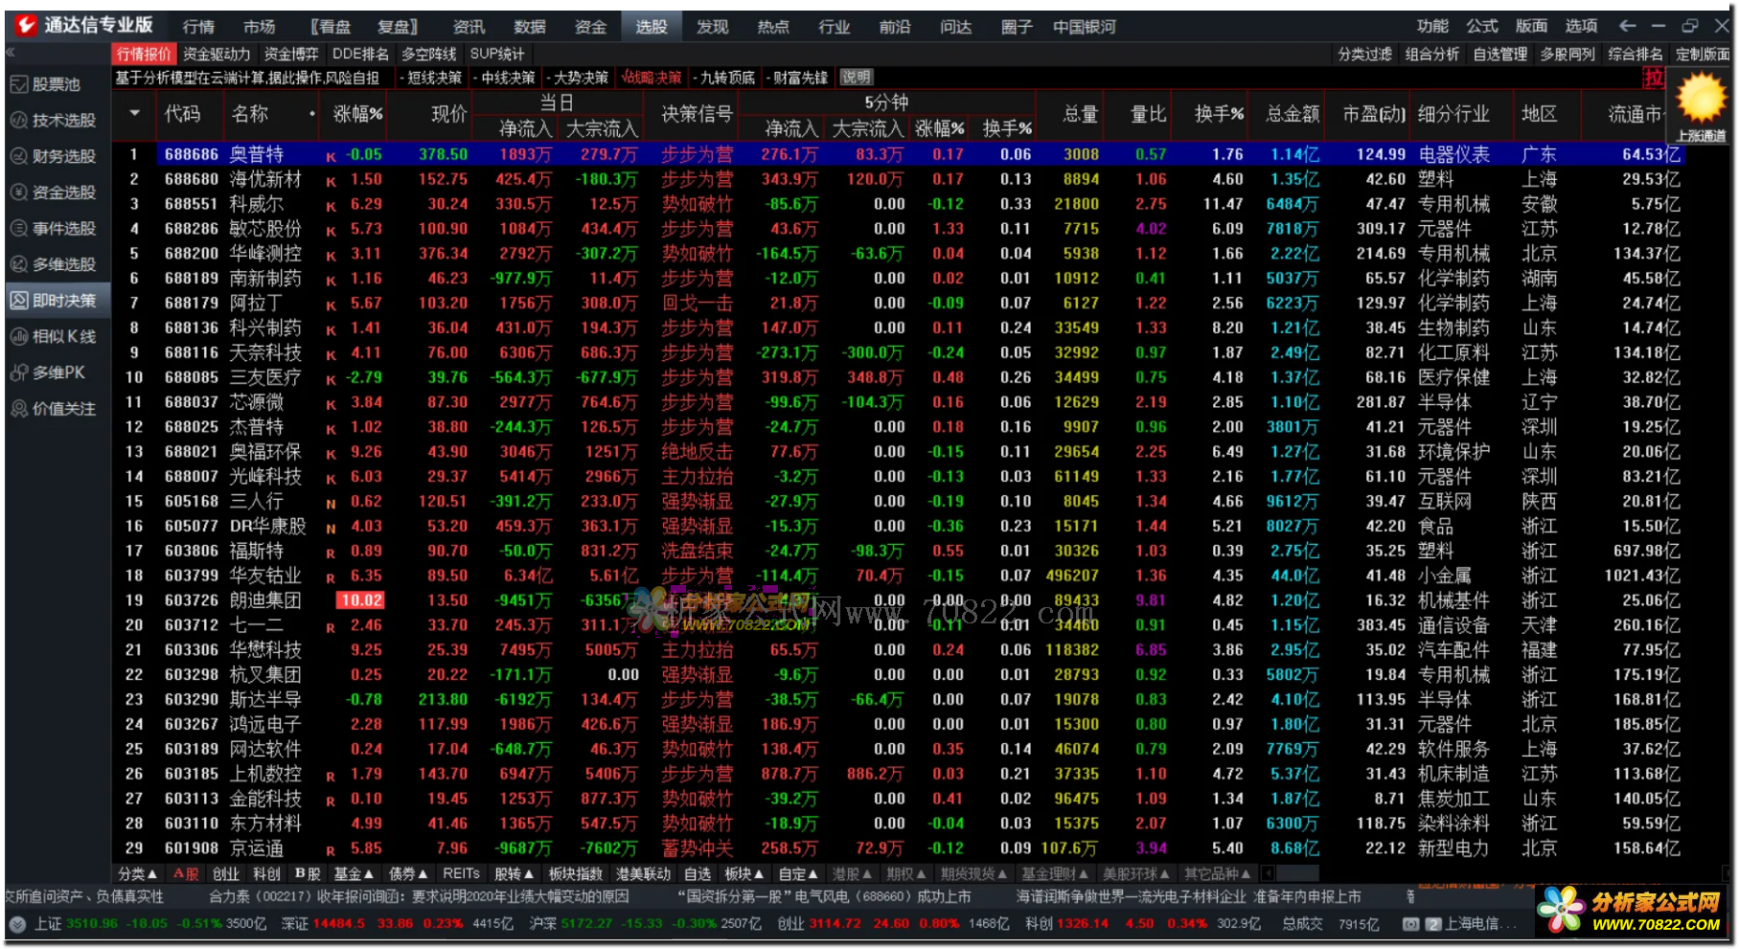Screen dimensions: 1739x949
Task: Collapse the left sidebar with double-chevron
Action: (10, 53)
